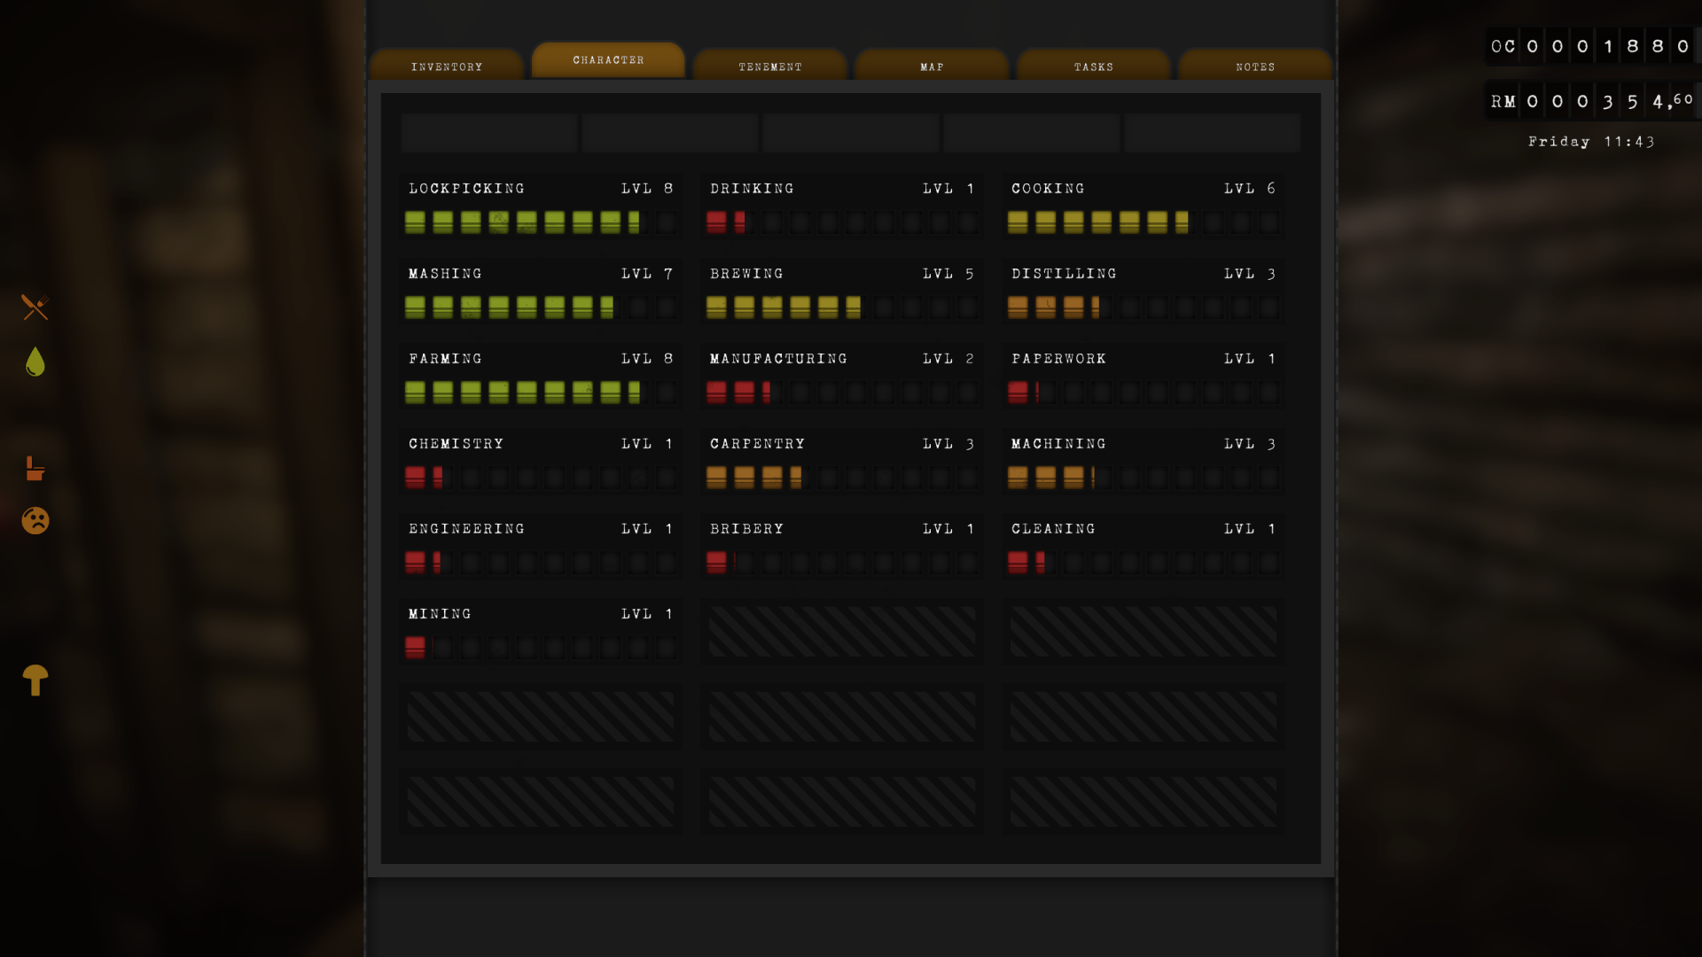Screen dimensions: 1702x957
Task: Select the BRIBERY skill row
Action: [747, 528]
